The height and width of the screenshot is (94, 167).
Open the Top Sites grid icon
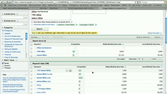click(5, 5)
